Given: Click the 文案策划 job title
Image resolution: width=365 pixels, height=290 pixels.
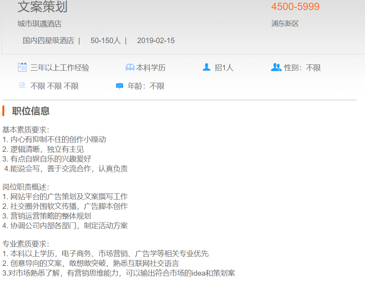Looking at the screenshot, I should [42, 7].
